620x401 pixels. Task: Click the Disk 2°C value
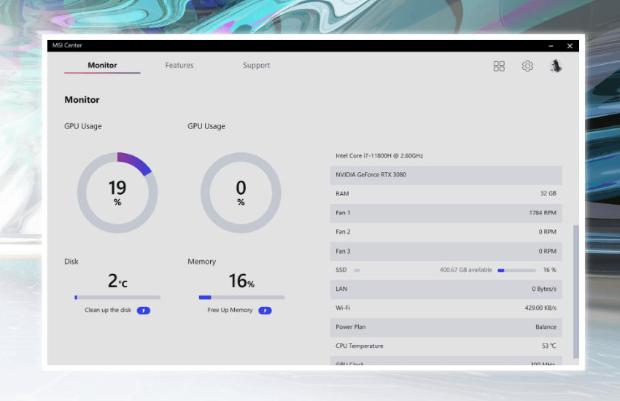point(117,281)
